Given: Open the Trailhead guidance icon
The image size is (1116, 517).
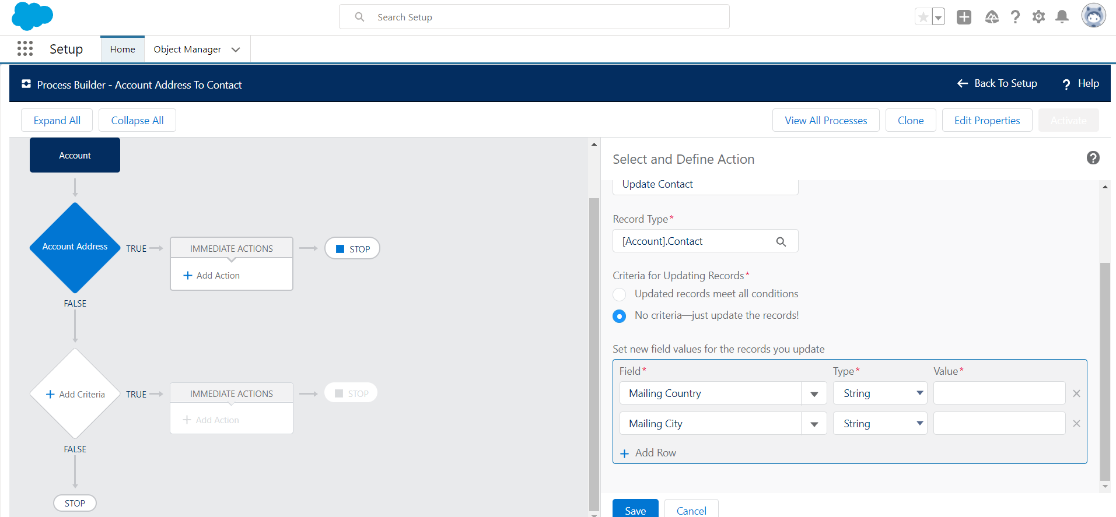Looking at the screenshot, I should point(992,17).
